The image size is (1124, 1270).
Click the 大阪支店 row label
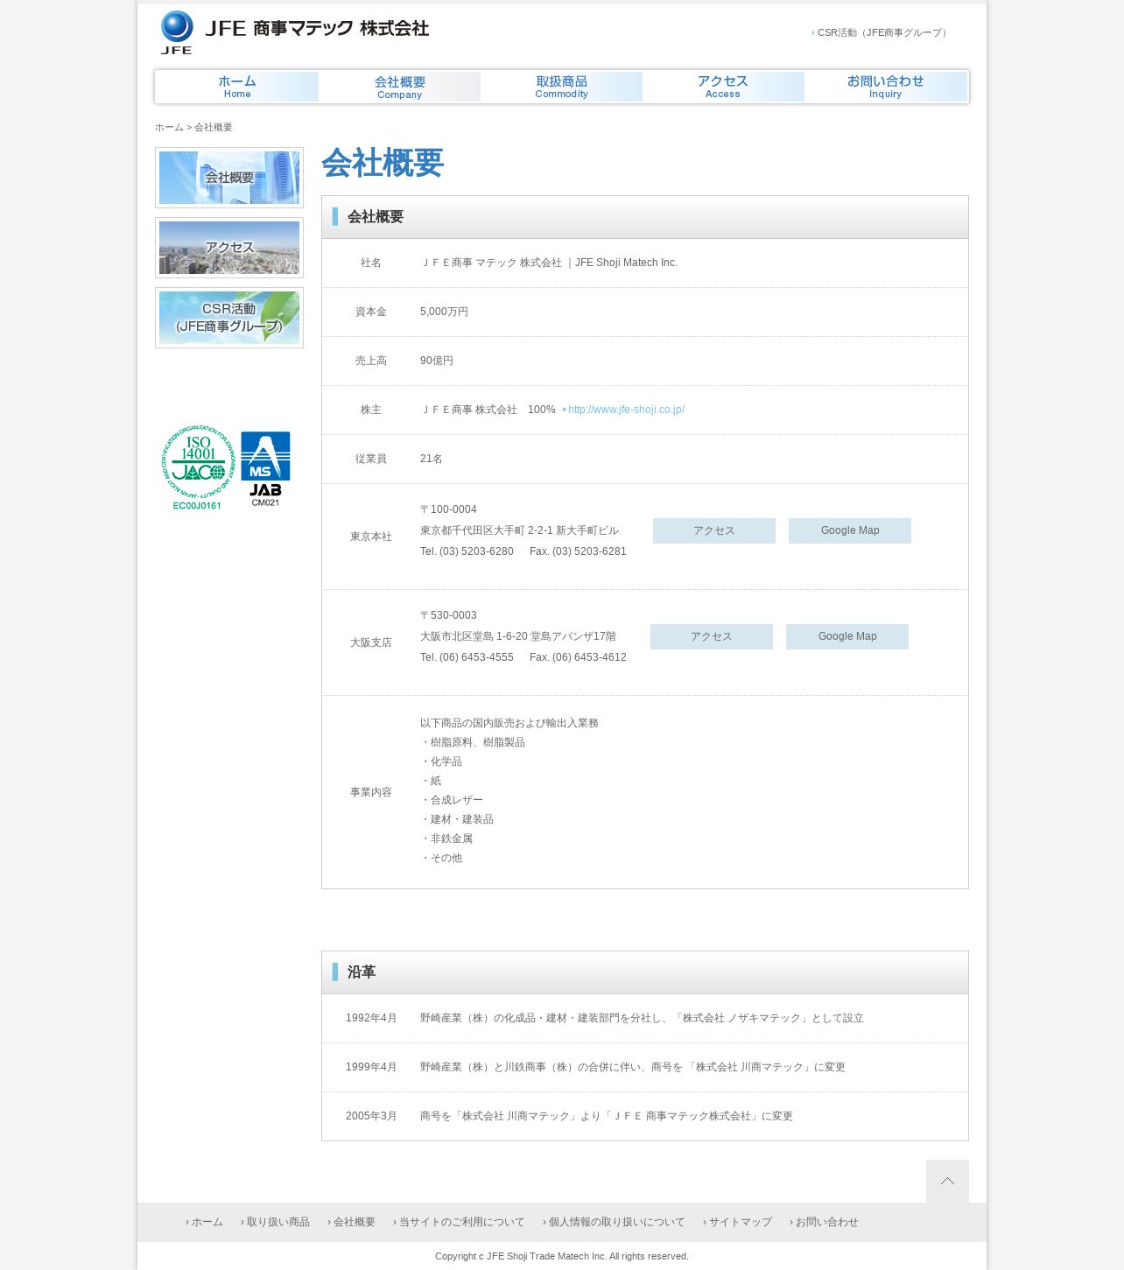click(371, 642)
